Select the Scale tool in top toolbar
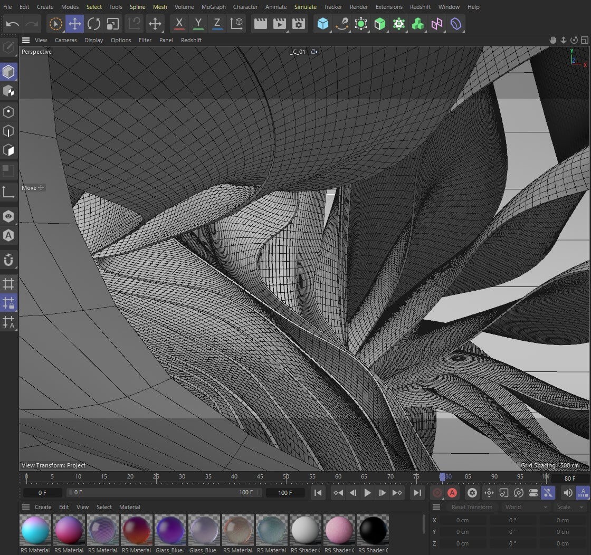 pos(113,24)
